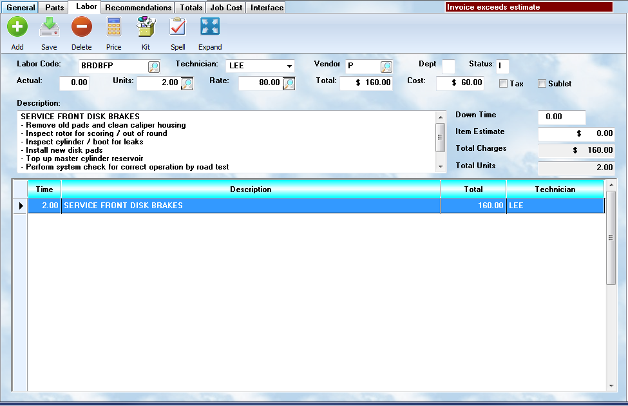Open the Recommendations tab
This screenshot has height=406, width=628.
pos(138,8)
